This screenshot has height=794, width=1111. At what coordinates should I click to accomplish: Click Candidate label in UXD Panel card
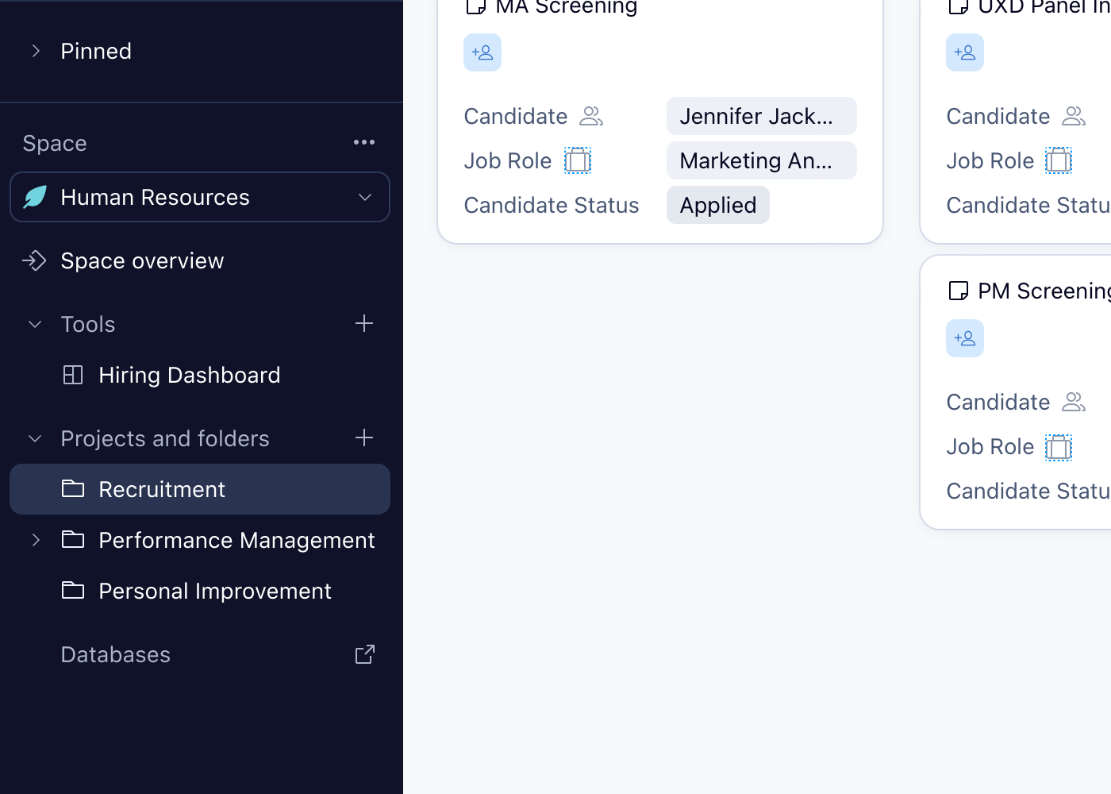click(x=998, y=116)
